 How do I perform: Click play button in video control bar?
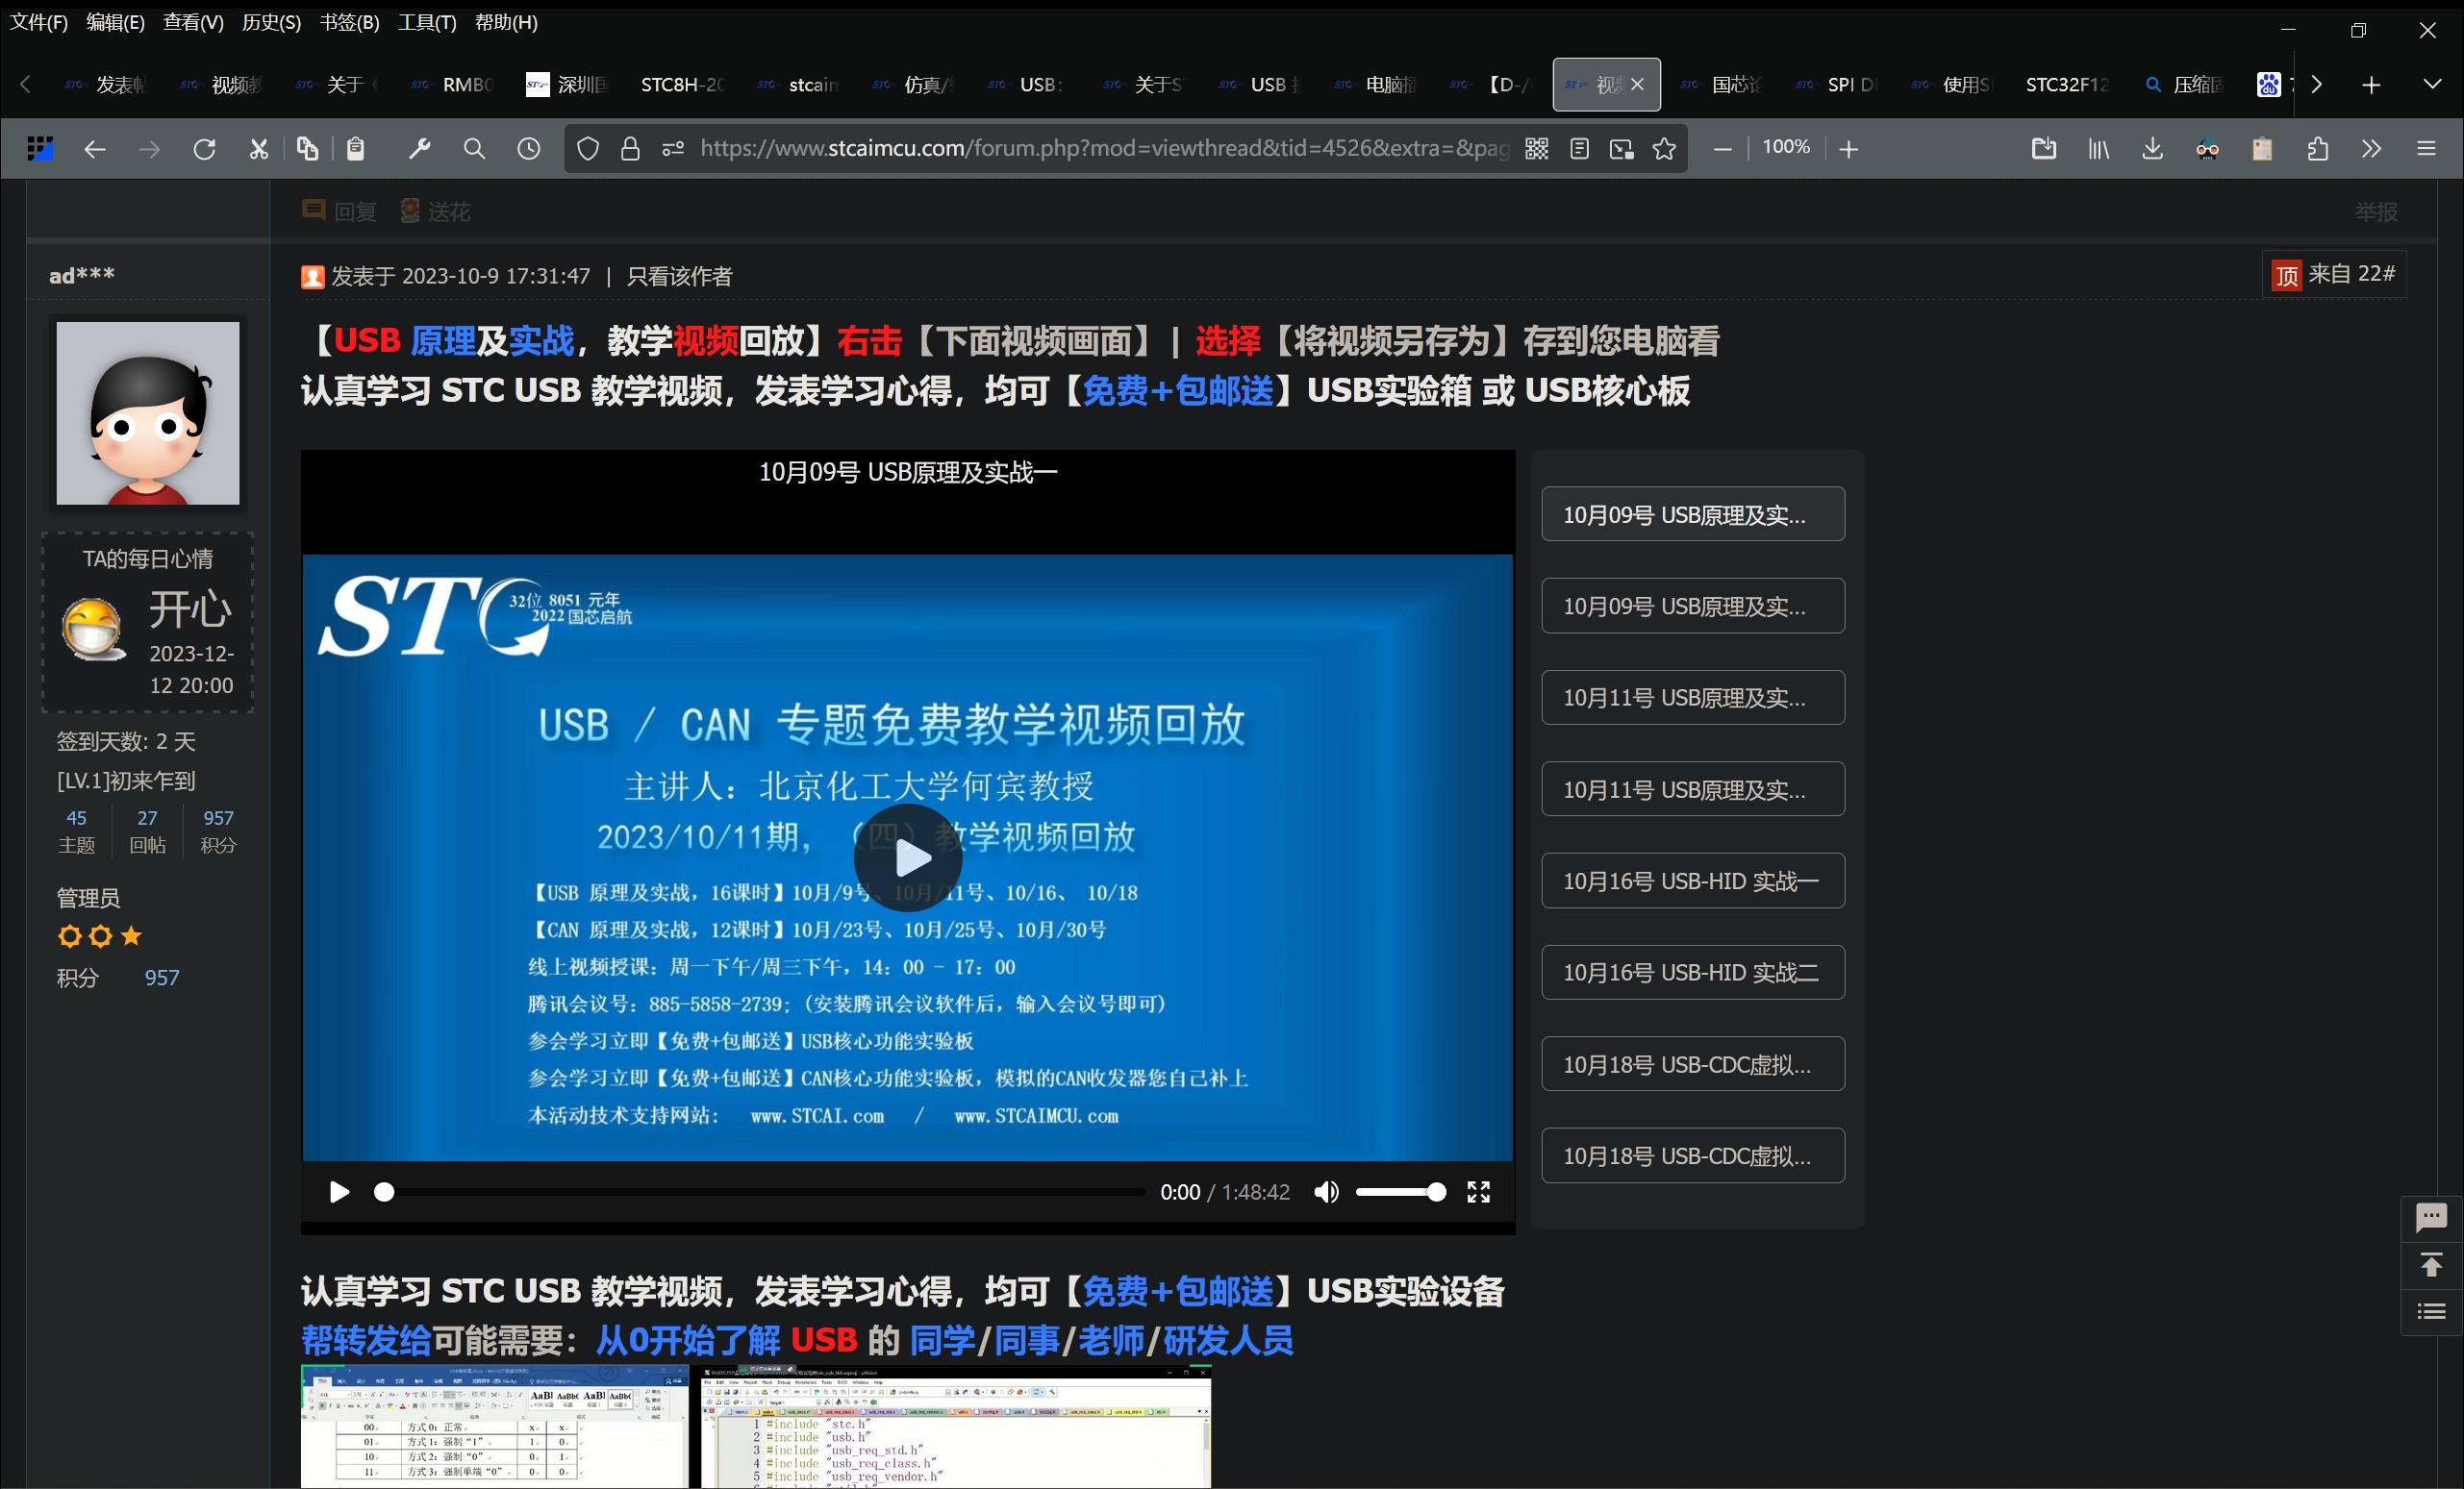click(x=339, y=1191)
